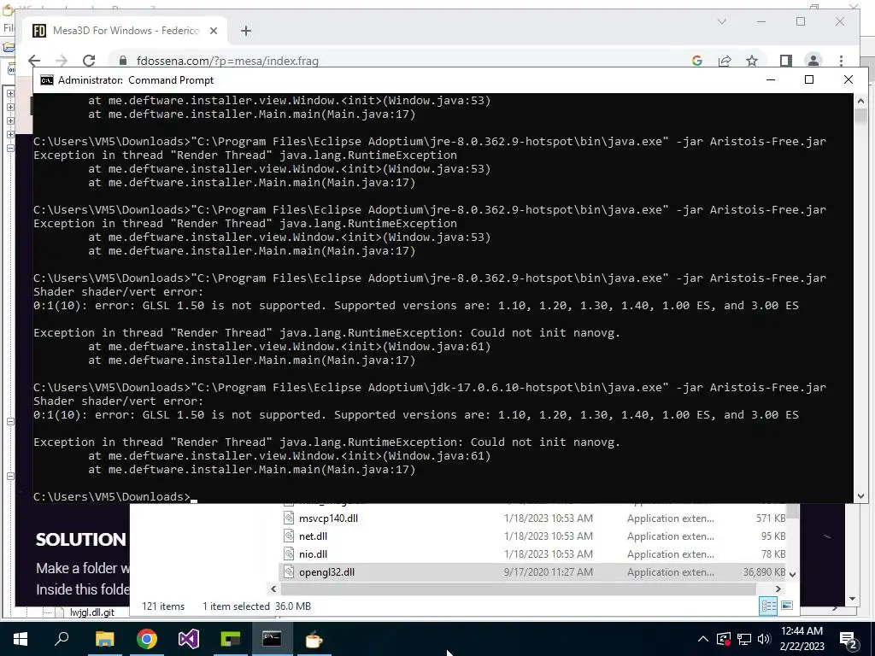Click the fdossena.com address bar URL
The image size is (875, 656).
(227, 61)
